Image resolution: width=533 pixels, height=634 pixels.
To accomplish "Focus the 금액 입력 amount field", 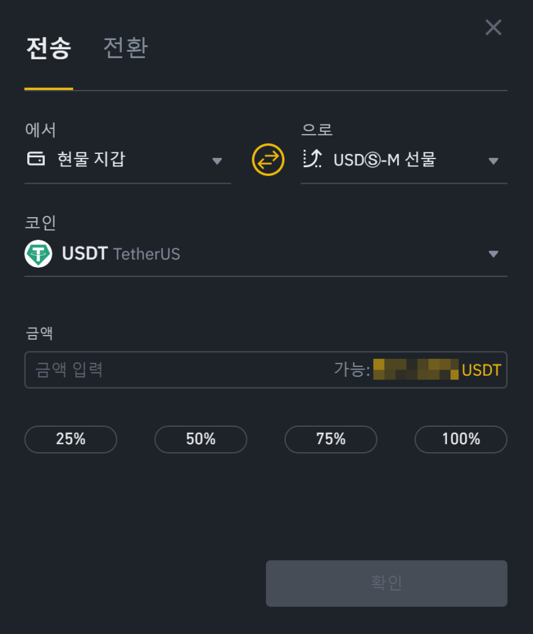I will click(x=178, y=370).
